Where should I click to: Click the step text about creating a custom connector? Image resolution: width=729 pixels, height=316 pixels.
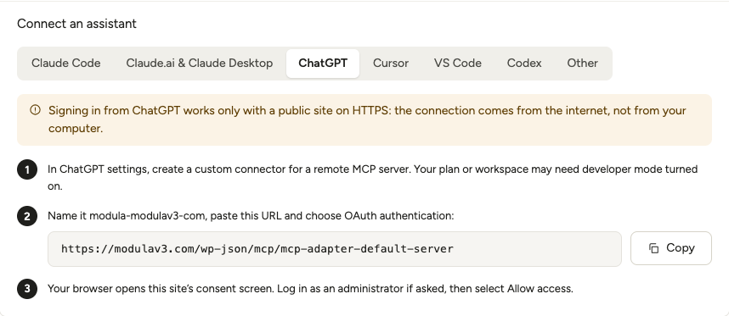(x=372, y=178)
